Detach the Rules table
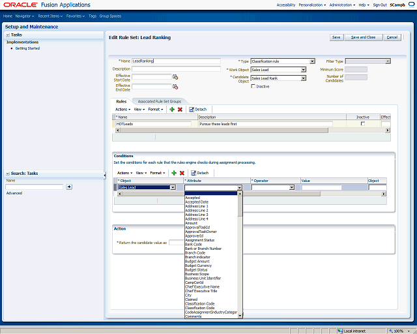This screenshot has width=417, height=334. (x=197, y=110)
